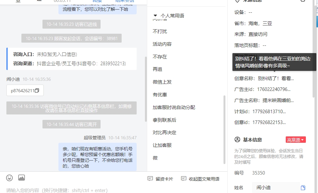The image size is (318, 193).
Task: Click the 咨询渠道 抖音企业号 line
Action: pyautogui.click(x=69, y=64)
